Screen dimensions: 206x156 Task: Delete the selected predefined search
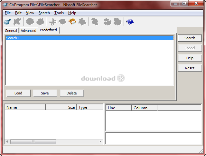click(72, 93)
